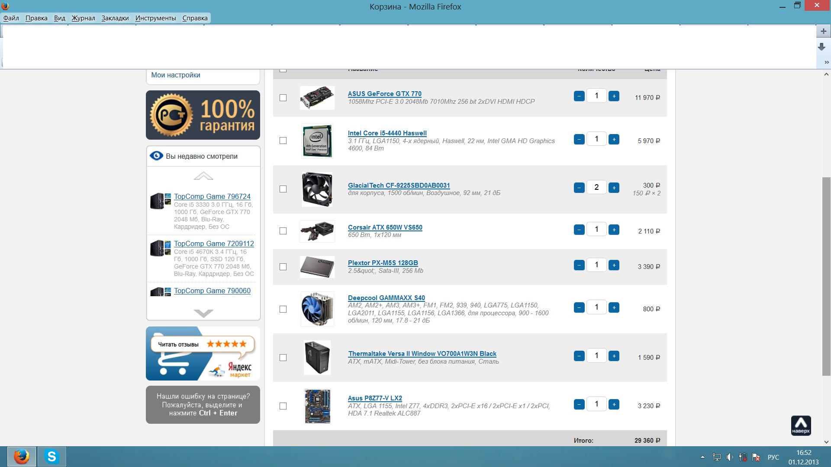Tick checkbox for ASUS GeForce GTX 770
The height and width of the screenshot is (467, 831).
click(283, 98)
